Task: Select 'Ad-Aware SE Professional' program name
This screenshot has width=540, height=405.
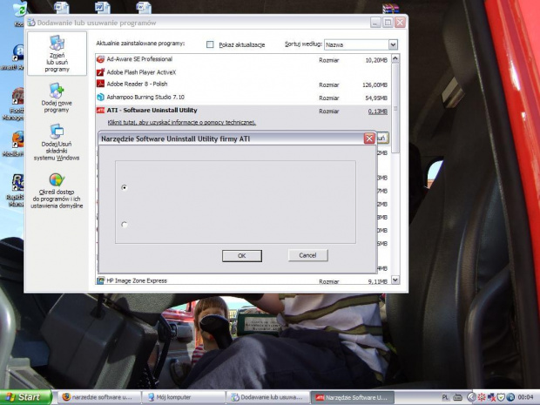Action: [x=139, y=59]
